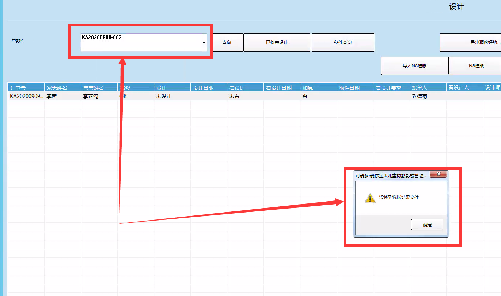Screen dimensions: 501x296
Task: Click the 接单人 column header
Action: (428, 87)
